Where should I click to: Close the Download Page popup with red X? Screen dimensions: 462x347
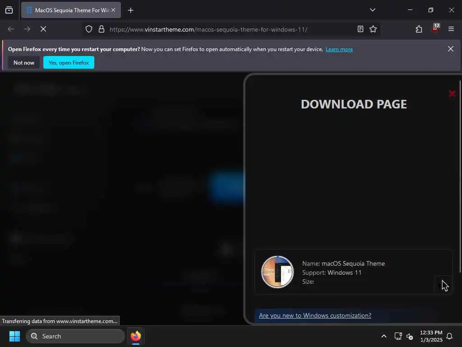(452, 94)
